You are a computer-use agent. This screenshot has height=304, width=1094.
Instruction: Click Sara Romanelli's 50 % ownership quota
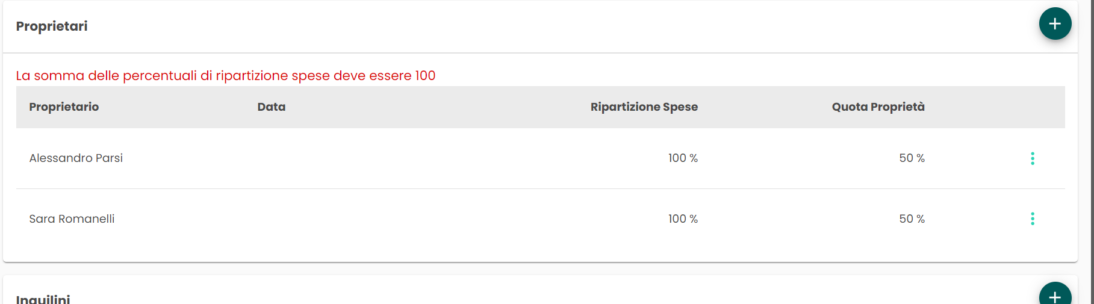pos(912,219)
